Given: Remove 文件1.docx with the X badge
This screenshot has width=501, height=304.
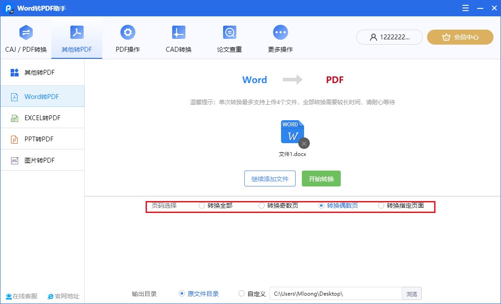Looking at the screenshot, I should click(304, 144).
